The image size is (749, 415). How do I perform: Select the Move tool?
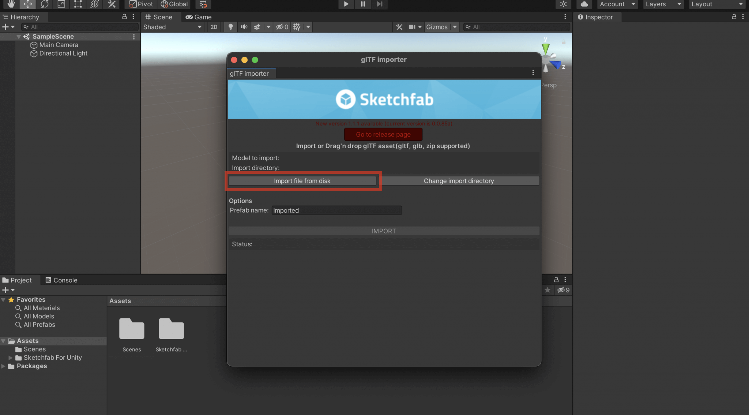27,4
